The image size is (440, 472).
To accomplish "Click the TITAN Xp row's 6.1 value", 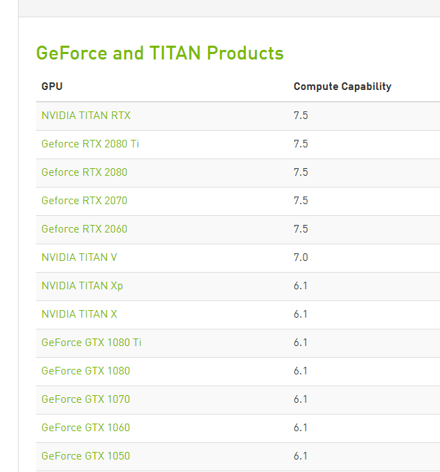I will tap(301, 286).
